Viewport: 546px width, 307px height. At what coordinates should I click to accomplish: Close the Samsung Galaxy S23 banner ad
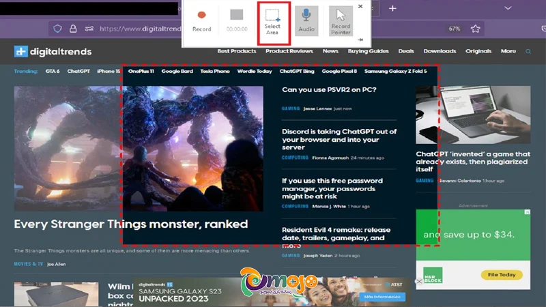point(419,281)
